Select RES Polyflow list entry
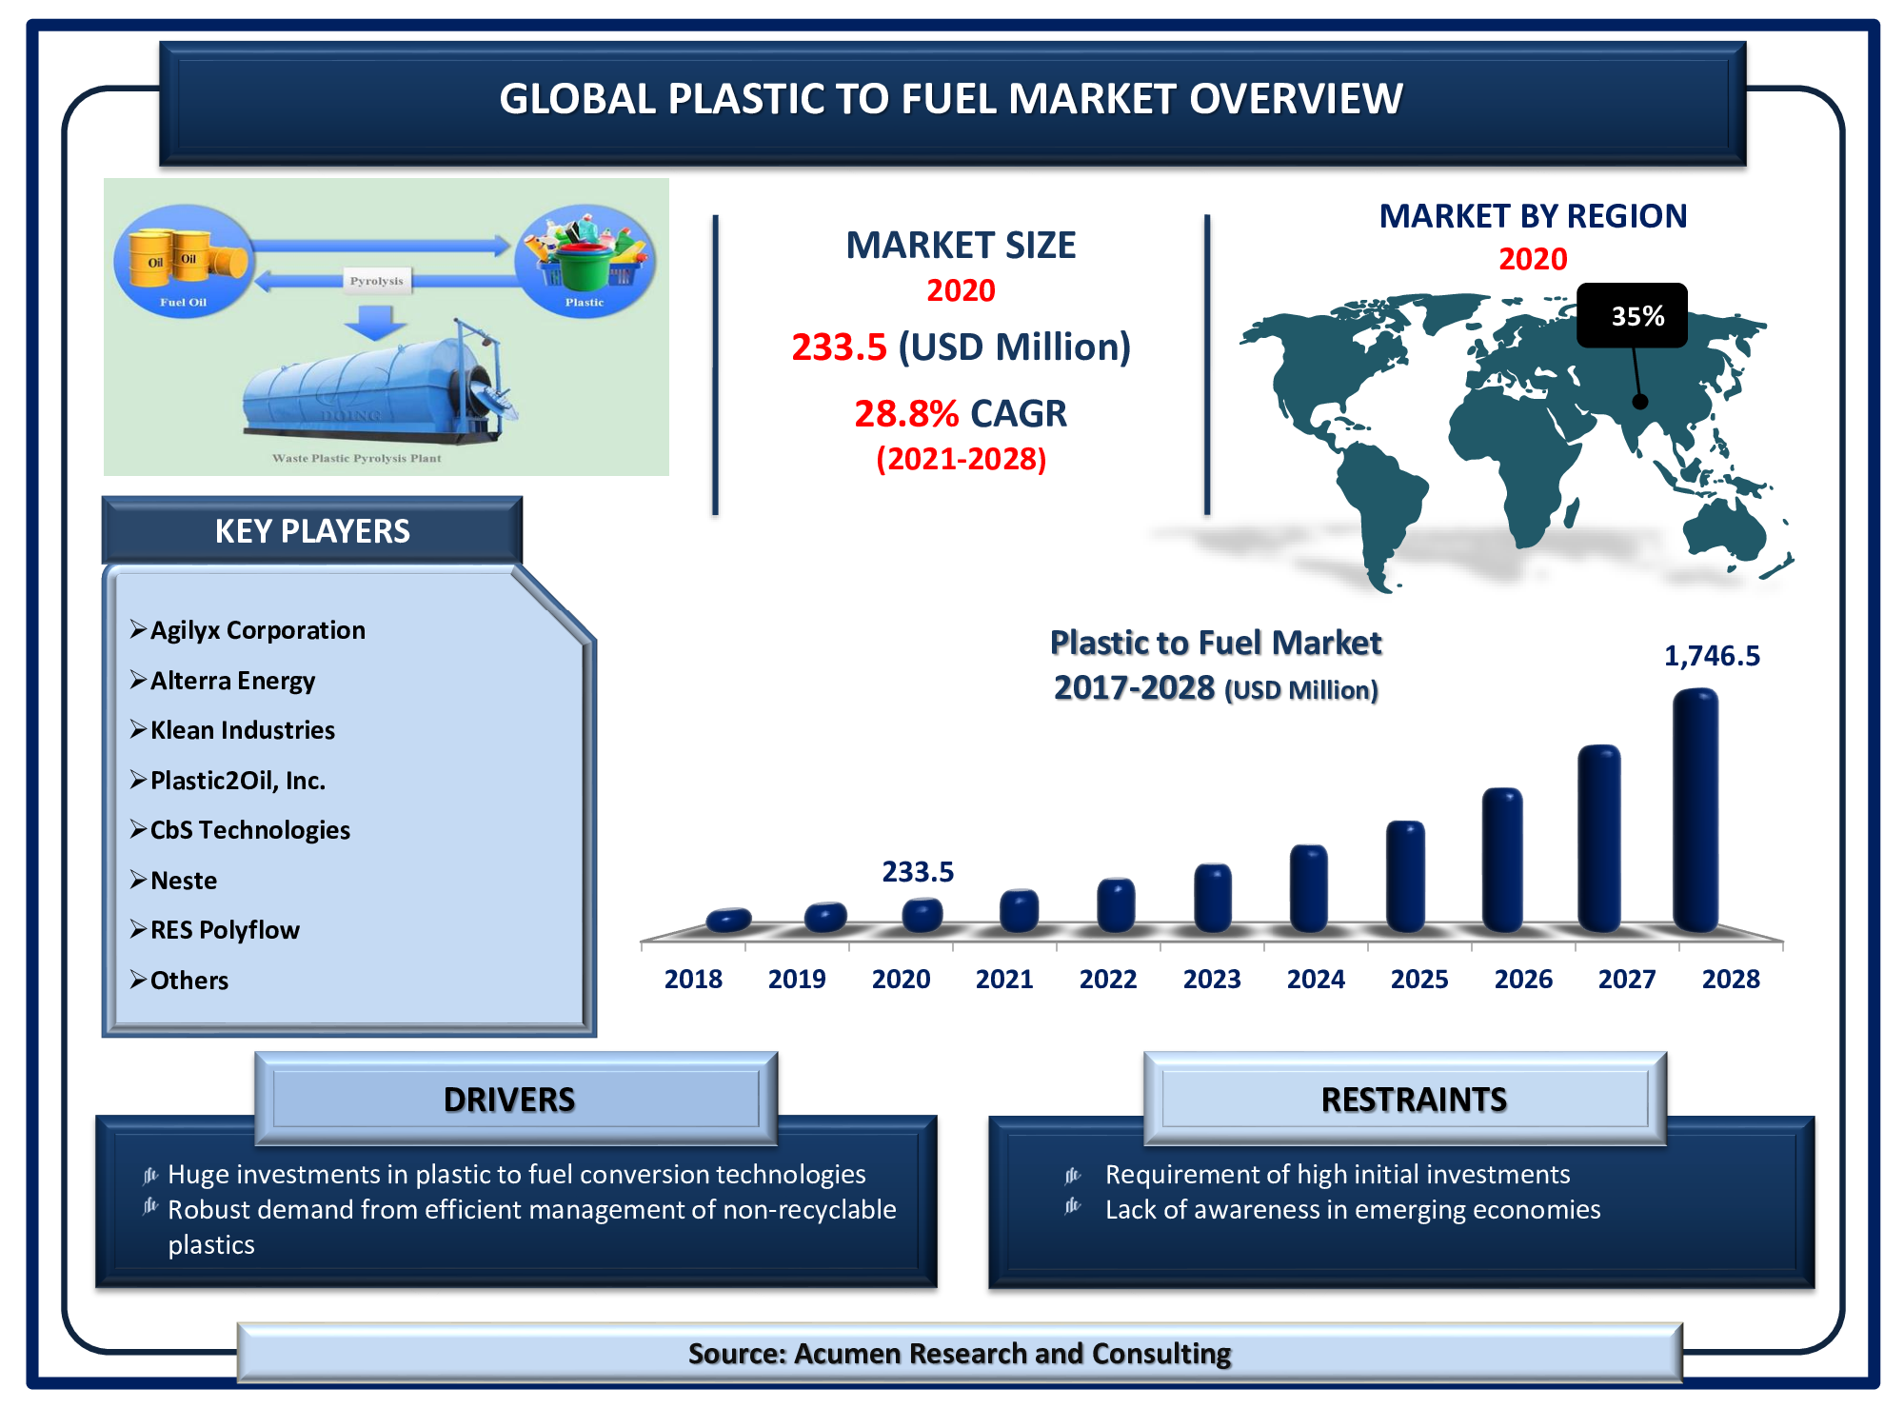 click(x=225, y=930)
